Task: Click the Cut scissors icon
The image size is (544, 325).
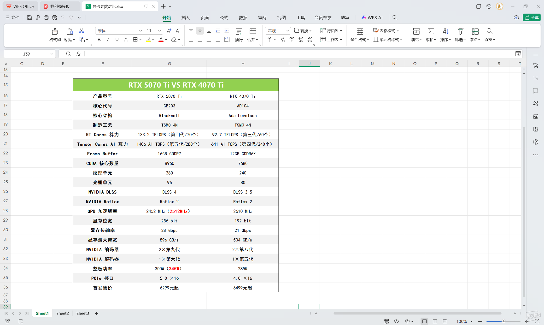Action: 81,31
